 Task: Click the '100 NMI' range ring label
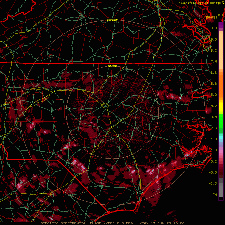click(x=112, y=20)
